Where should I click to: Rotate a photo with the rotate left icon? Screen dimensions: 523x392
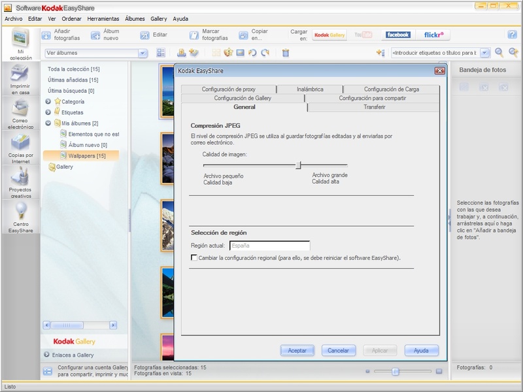252,54
